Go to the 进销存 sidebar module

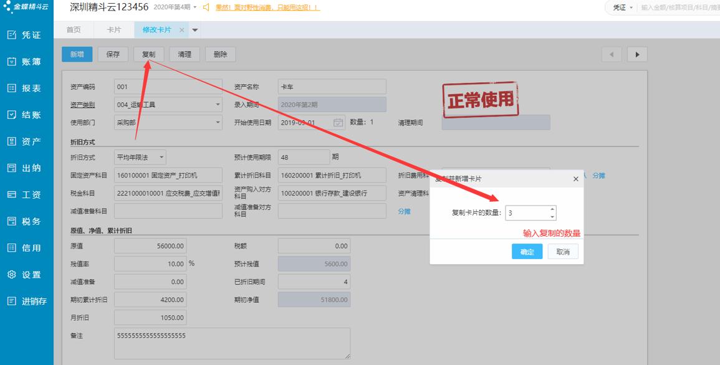(27, 300)
